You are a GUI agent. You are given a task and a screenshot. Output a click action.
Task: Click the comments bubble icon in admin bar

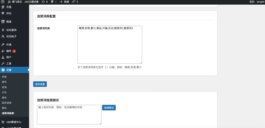[52, 2]
